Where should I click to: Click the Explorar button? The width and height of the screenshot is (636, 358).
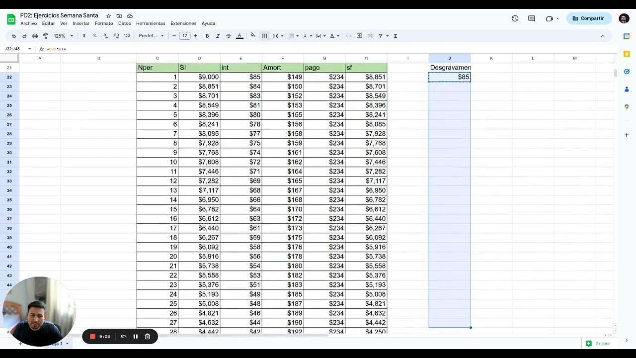click(x=598, y=343)
